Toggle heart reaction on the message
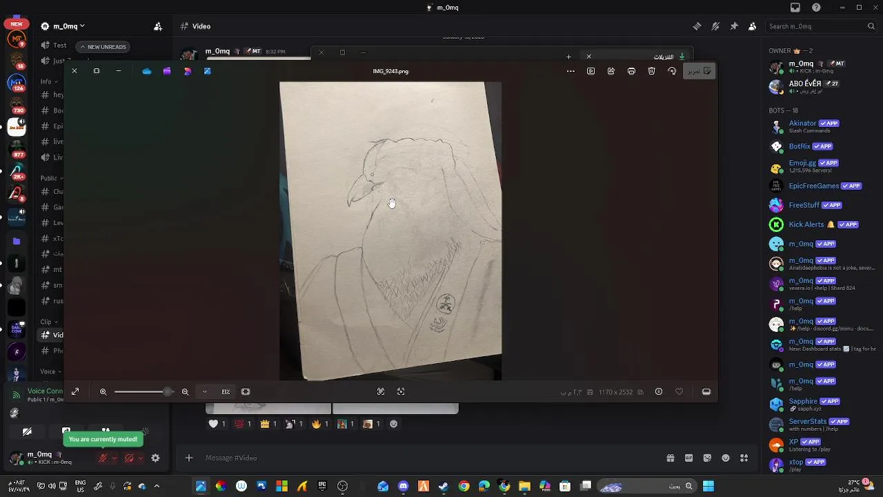 (217, 424)
